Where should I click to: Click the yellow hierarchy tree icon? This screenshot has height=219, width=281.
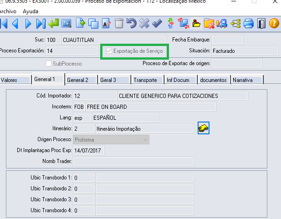point(235,24)
